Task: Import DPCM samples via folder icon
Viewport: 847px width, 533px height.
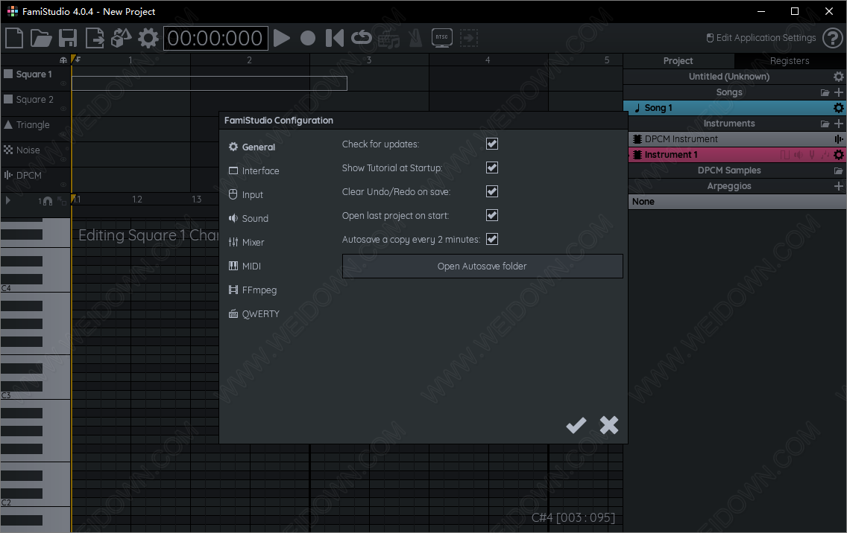Action: coord(838,171)
